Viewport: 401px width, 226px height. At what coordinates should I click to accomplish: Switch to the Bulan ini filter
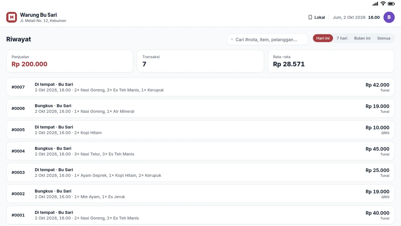click(x=362, y=38)
